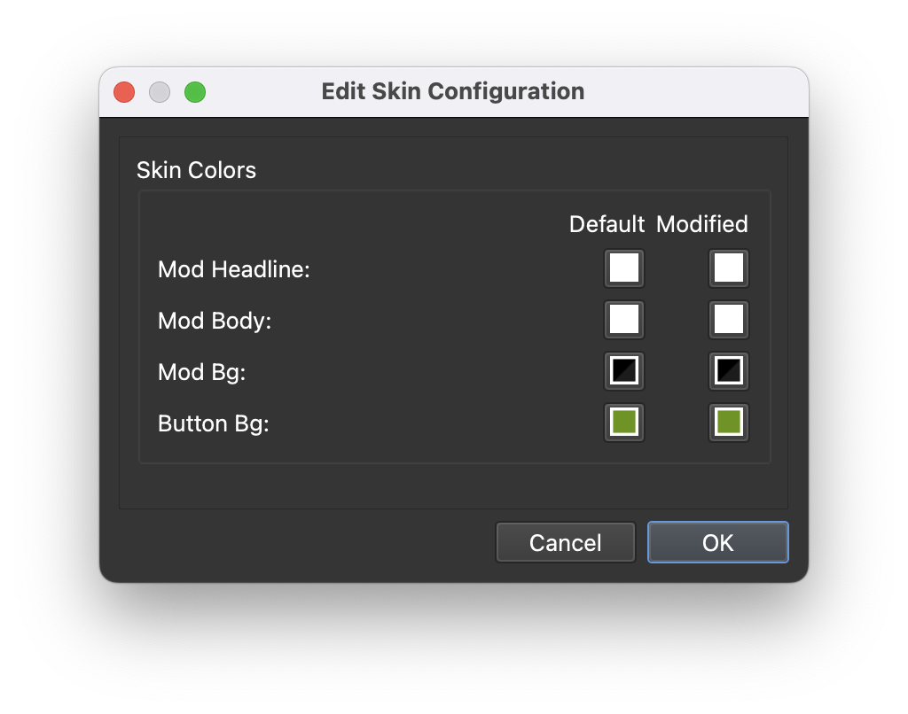Click the "Modified" column header

click(702, 224)
